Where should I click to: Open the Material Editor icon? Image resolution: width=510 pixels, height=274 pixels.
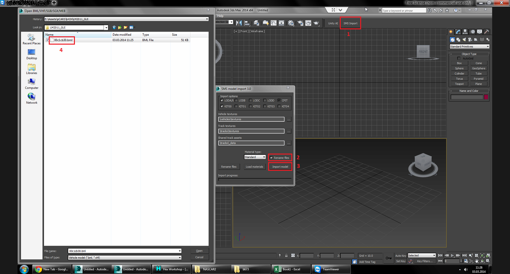291,23
